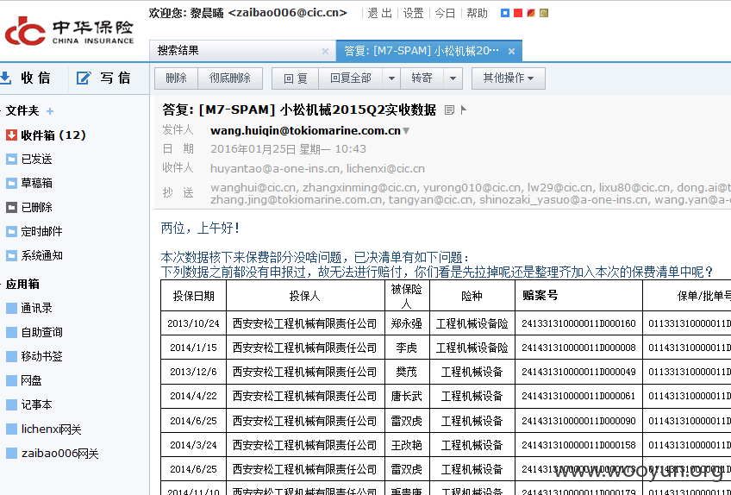This screenshot has width=731, height=495.
Task: Click the square icon beside 记事本
Action: click(11, 404)
